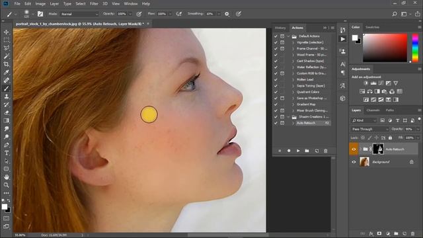Select the Clone Stamp tool
This screenshot has width=423, height=238.
click(x=6, y=97)
